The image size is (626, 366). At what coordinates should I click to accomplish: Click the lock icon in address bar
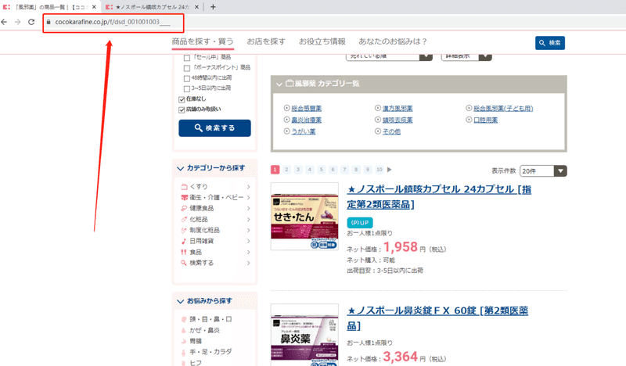pos(49,22)
